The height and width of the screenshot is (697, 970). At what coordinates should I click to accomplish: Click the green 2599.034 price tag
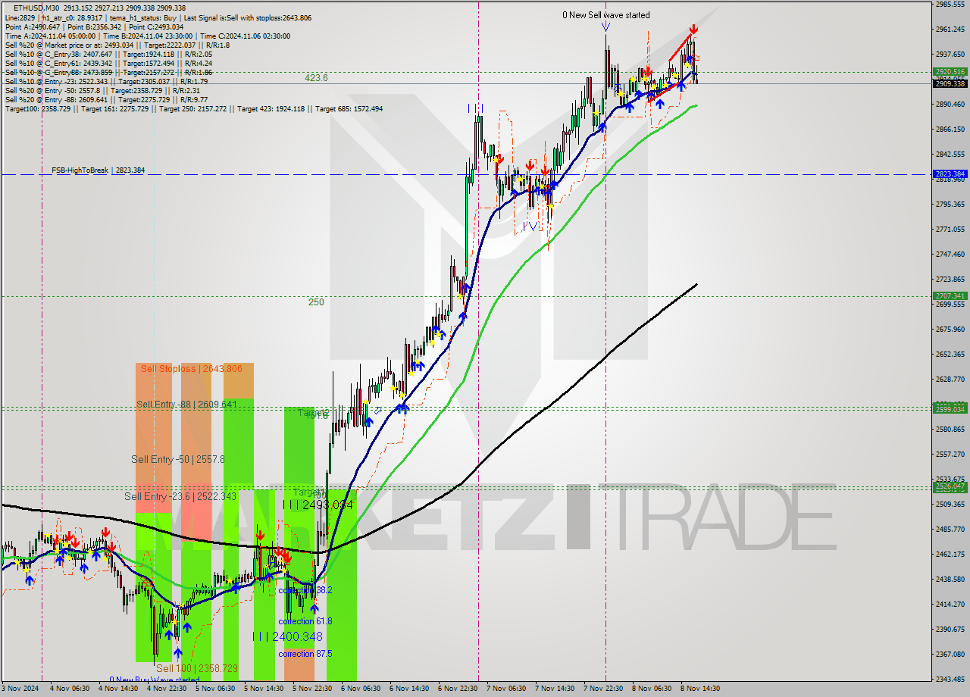[x=950, y=409]
